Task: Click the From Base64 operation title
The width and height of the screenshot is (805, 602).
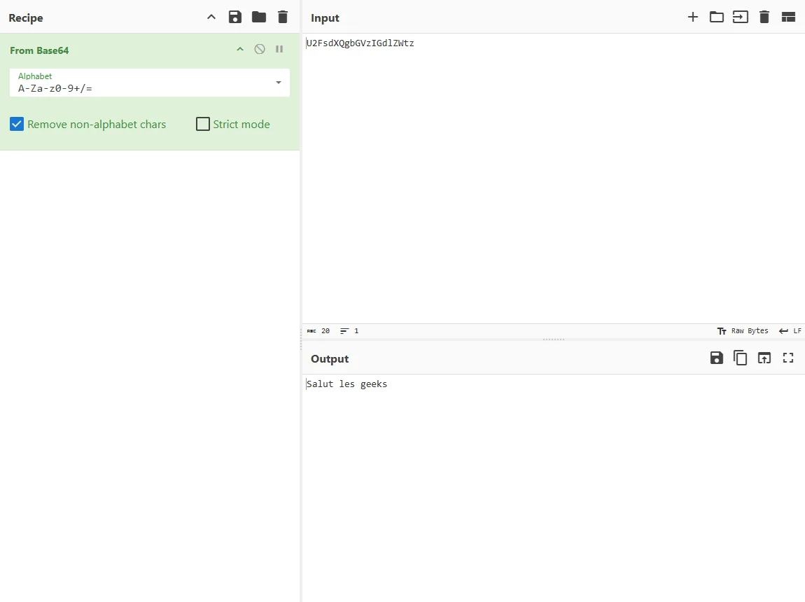Action: [x=39, y=50]
